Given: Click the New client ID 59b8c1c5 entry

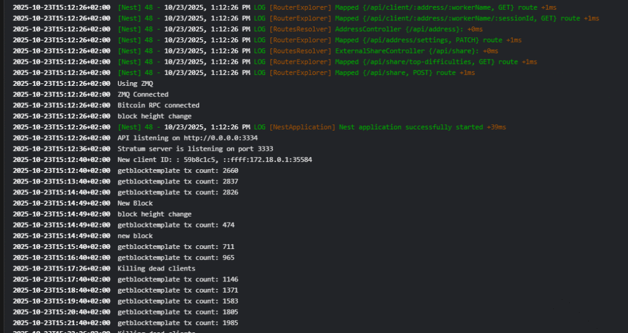Looking at the screenshot, I should pyautogui.click(x=215, y=160).
